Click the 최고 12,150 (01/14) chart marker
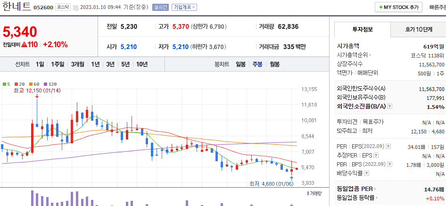This screenshot has width=446, height=206. click(37, 91)
